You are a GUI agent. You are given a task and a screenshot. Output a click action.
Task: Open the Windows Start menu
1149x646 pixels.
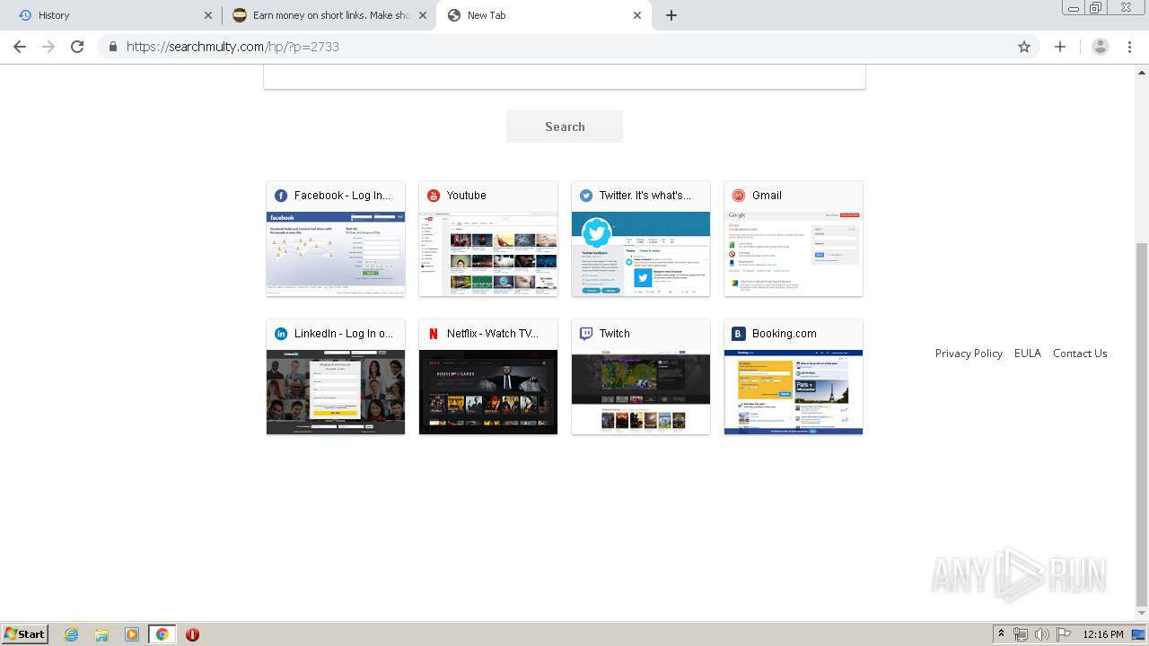coord(25,634)
